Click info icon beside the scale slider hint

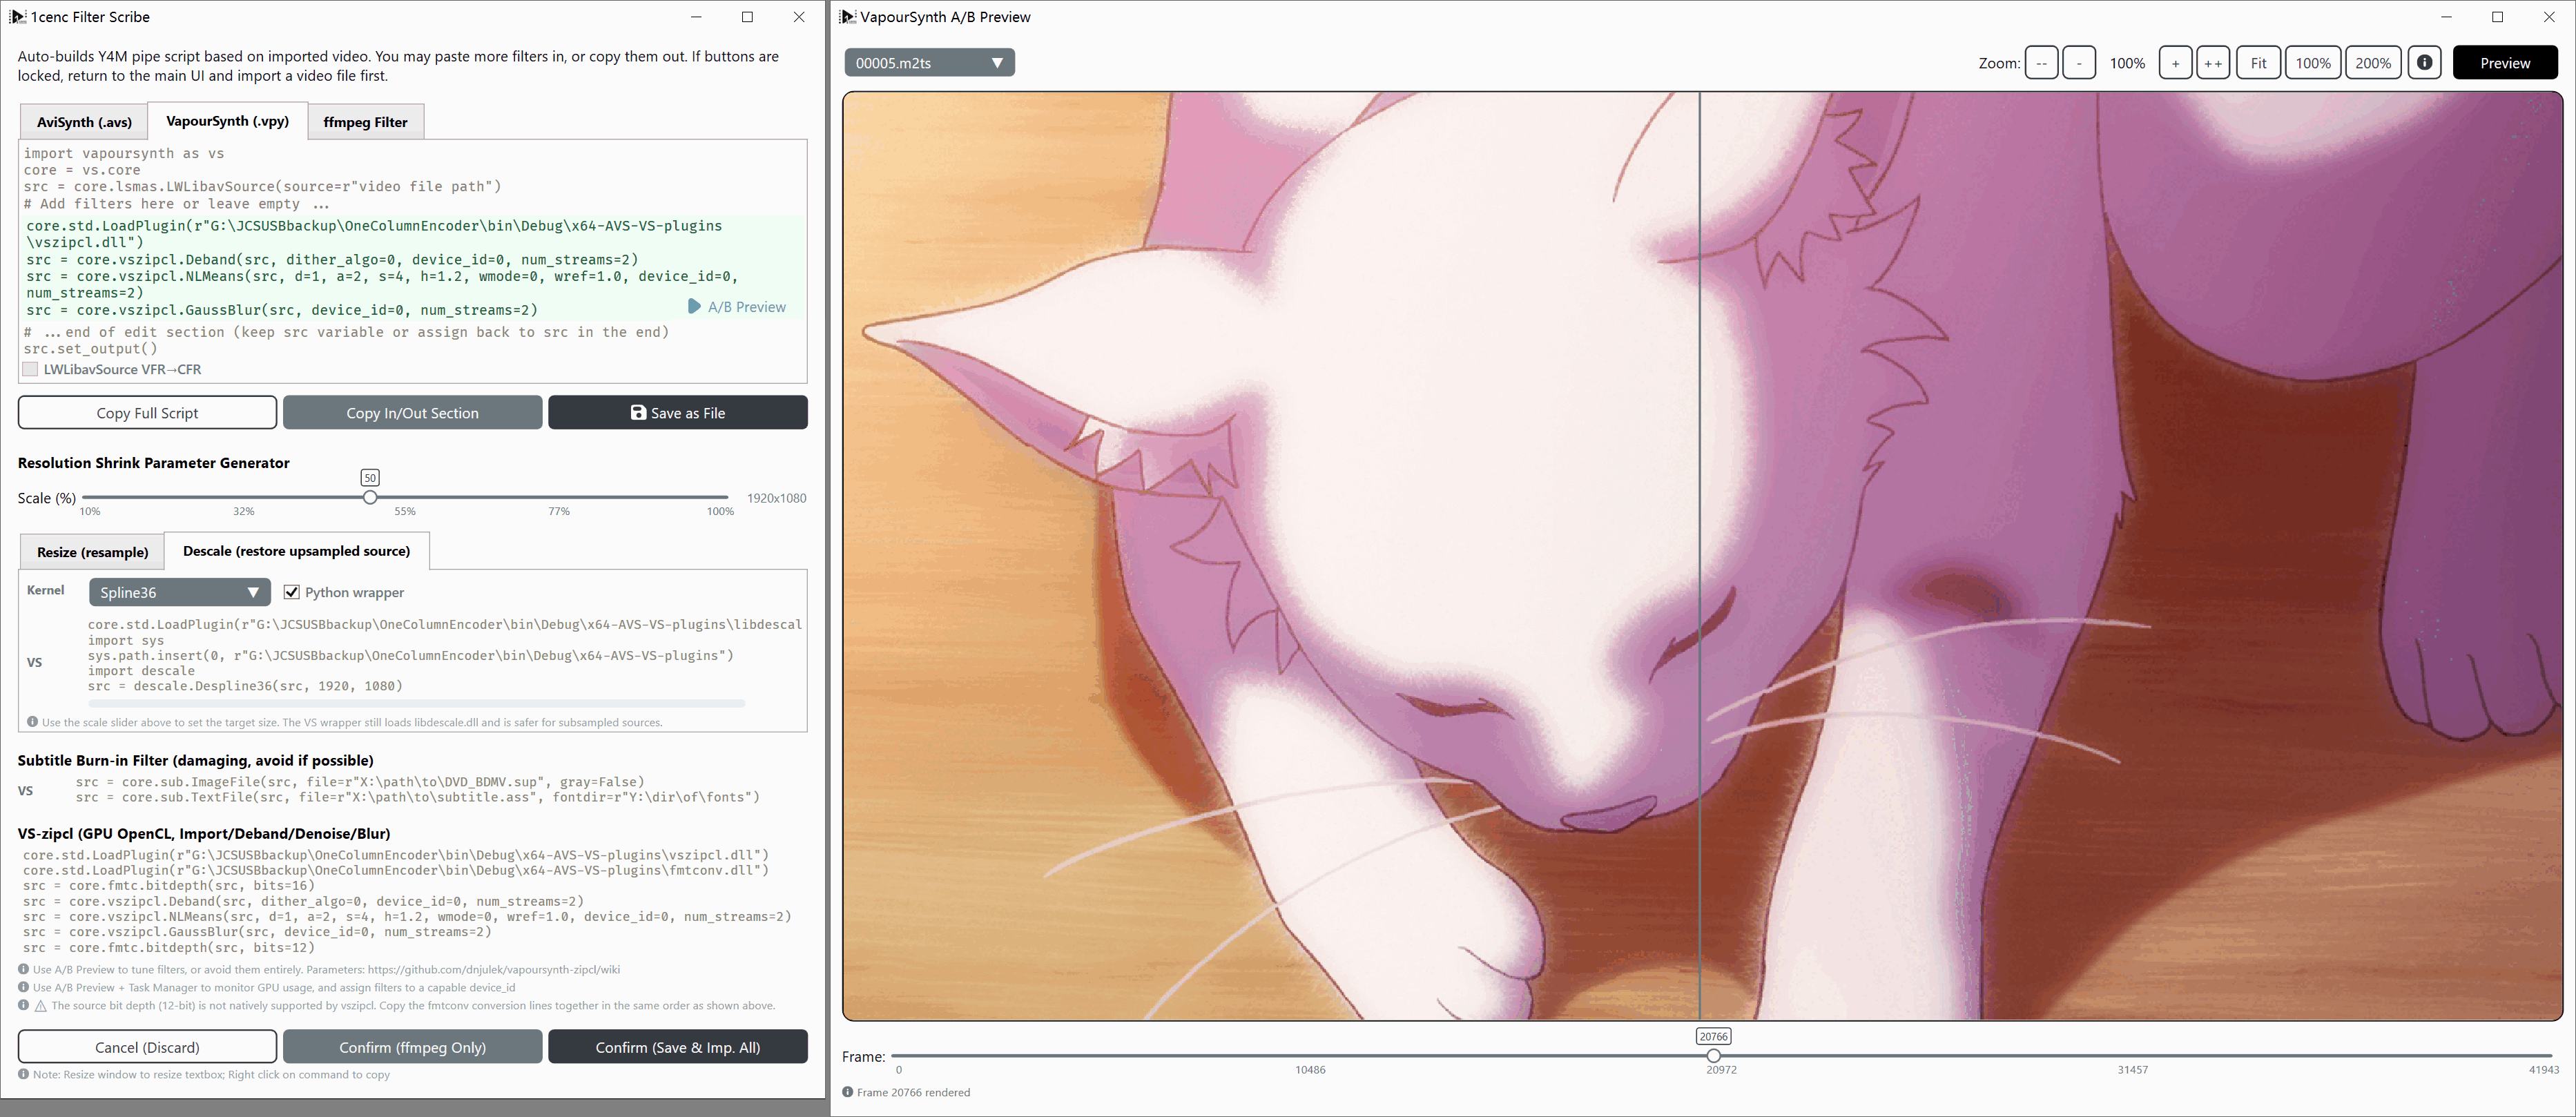[33, 722]
